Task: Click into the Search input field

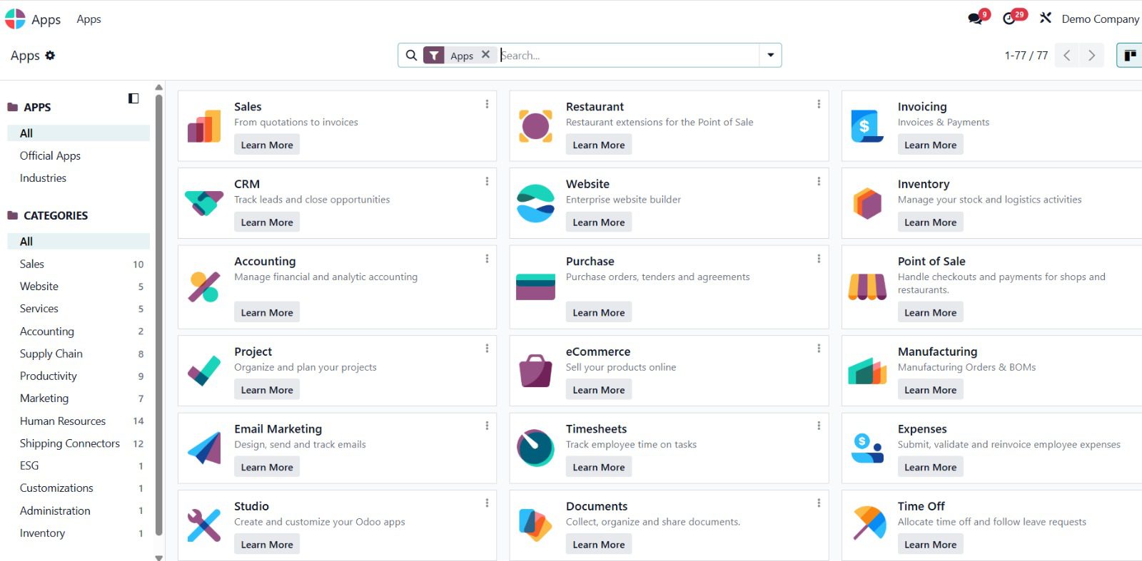Action: 628,56
